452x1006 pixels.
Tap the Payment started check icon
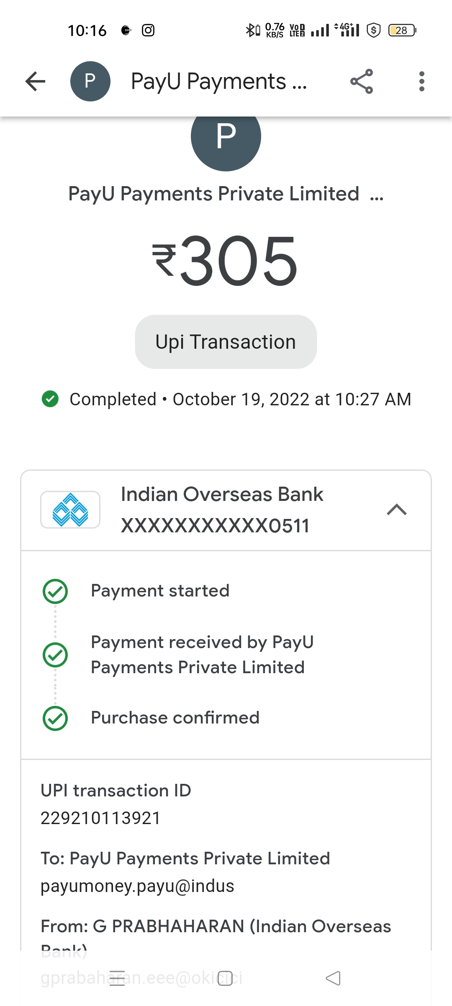pos(55,591)
